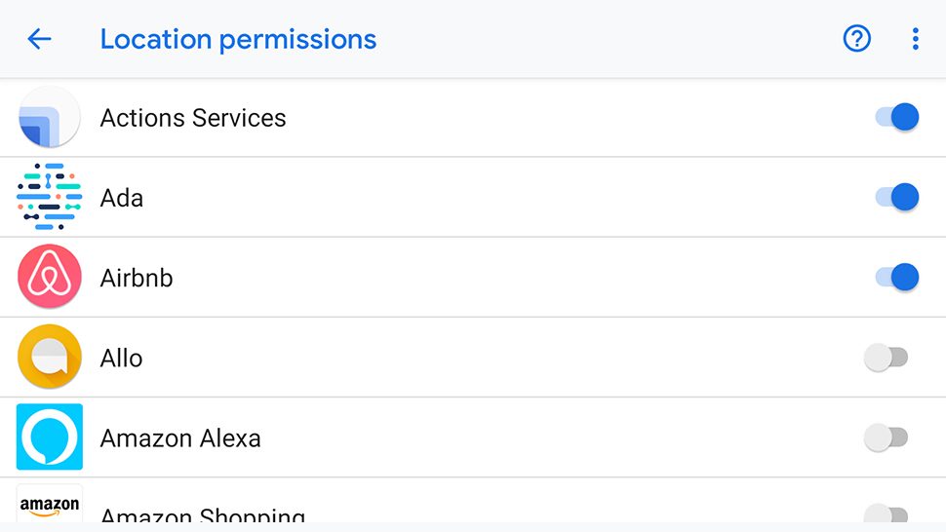Go back using the arrow icon
The height and width of the screenshot is (532, 946).
(39, 39)
